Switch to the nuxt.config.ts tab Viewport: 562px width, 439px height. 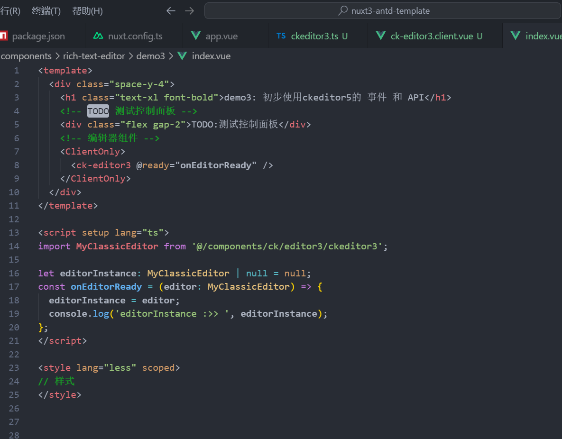tap(134, 36)
